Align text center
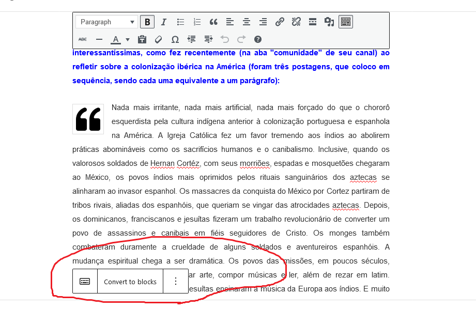 coord(247,22)
